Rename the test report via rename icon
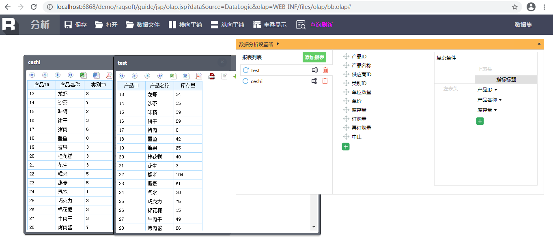This screenshot has height=237, width=553. coord(314,70)
